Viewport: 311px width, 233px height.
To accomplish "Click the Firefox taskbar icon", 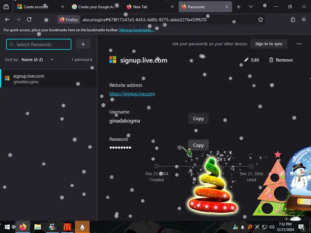I will pyautogui.click(x=22, y=227).
